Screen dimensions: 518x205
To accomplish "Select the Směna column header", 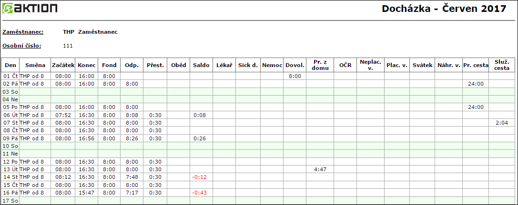I will click(x=36, y=65).
